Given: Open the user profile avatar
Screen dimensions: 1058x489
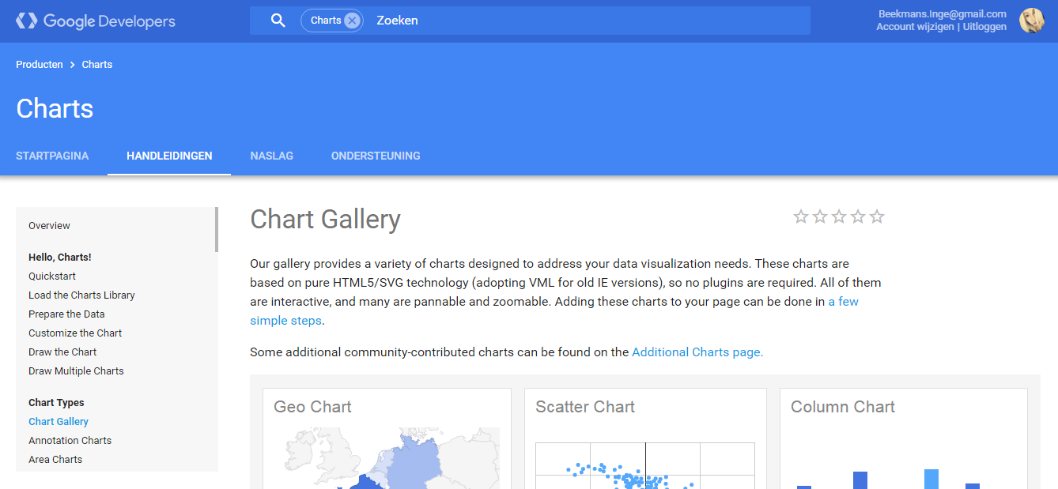Looking at the screenshot, I should pos(1032,21).
